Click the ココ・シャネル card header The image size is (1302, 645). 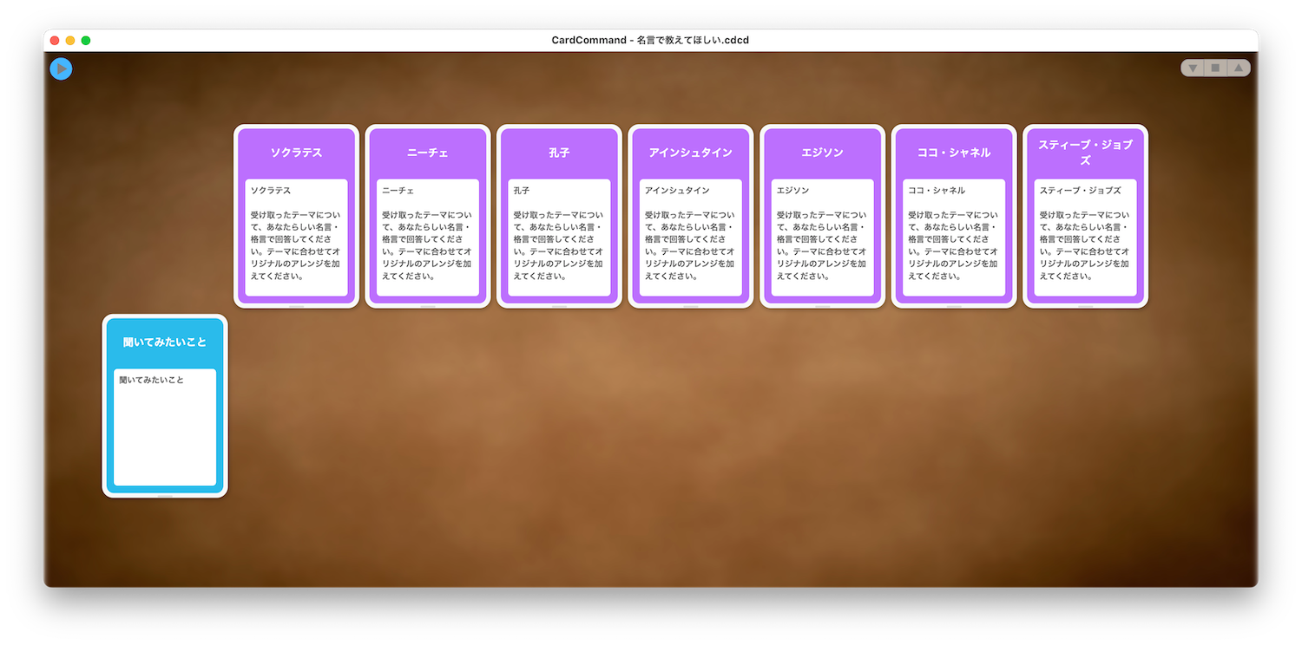click(954, 153)
